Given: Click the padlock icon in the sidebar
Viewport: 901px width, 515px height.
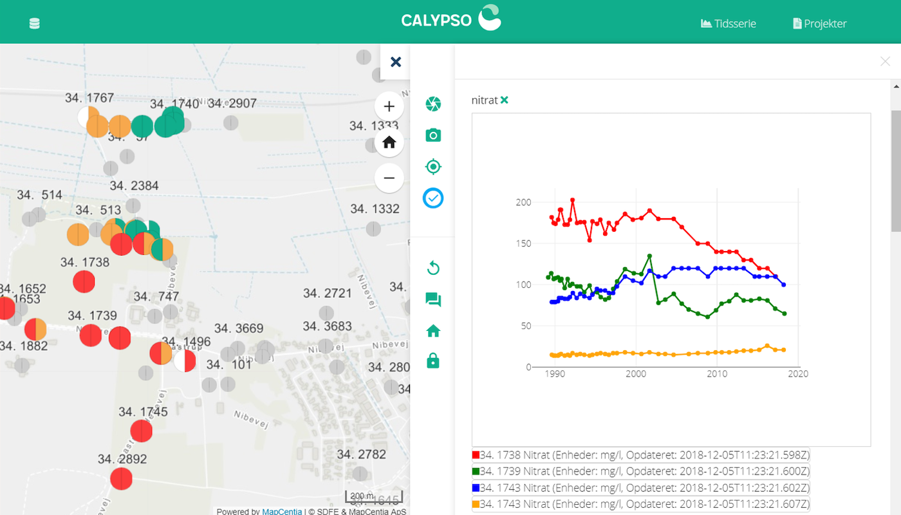Looking at the screenshot, I should point(433,361).
